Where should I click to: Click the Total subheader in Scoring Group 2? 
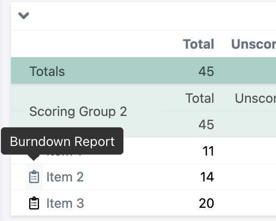point(199,98)
